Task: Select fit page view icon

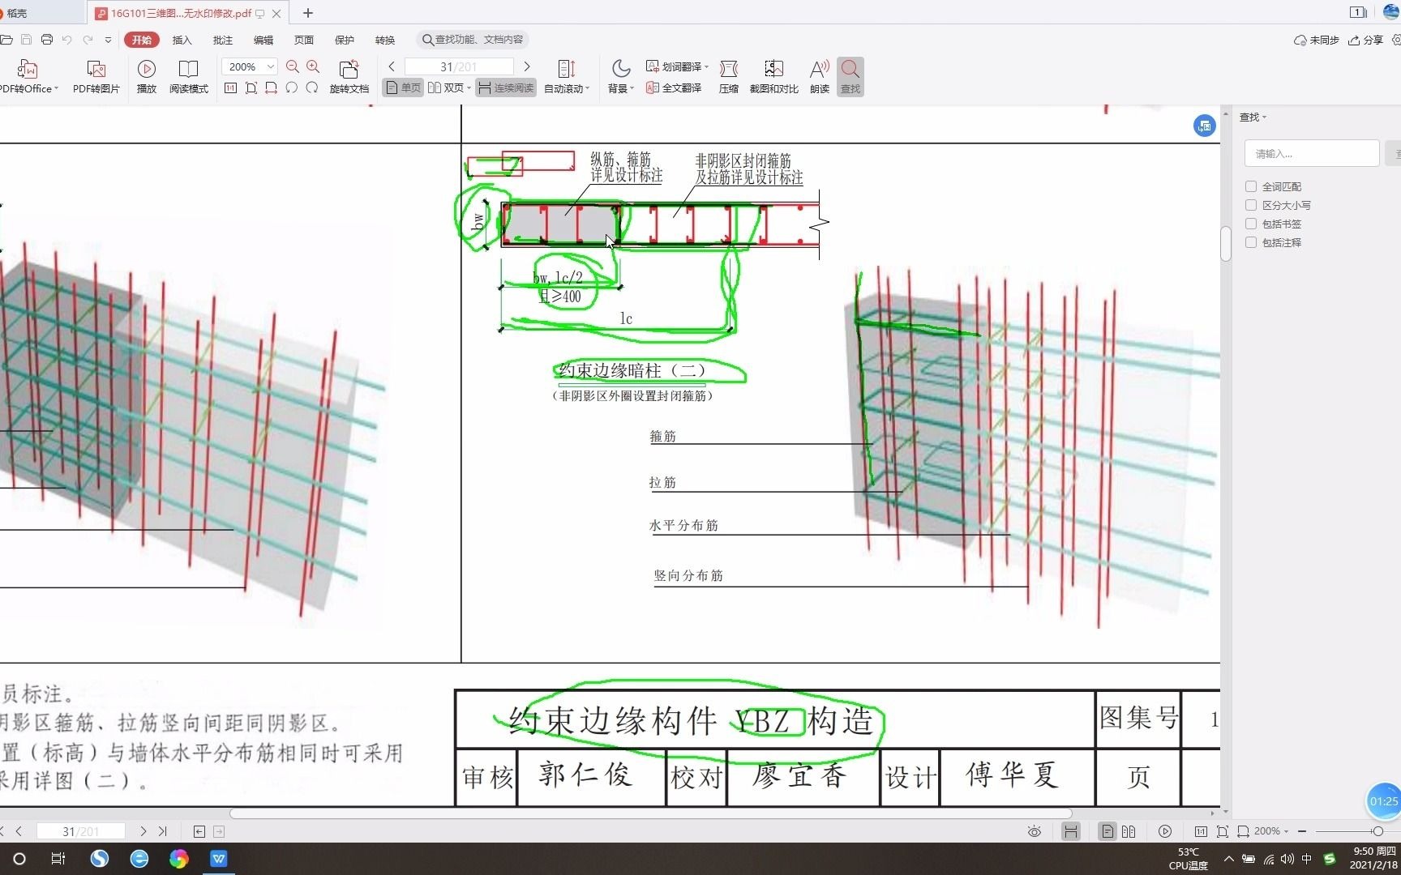Action: [x=251, y=87]
